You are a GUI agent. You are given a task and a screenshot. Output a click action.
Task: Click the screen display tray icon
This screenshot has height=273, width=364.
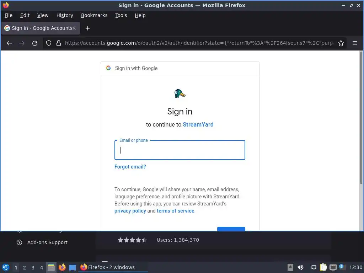[x=314, y=267]
